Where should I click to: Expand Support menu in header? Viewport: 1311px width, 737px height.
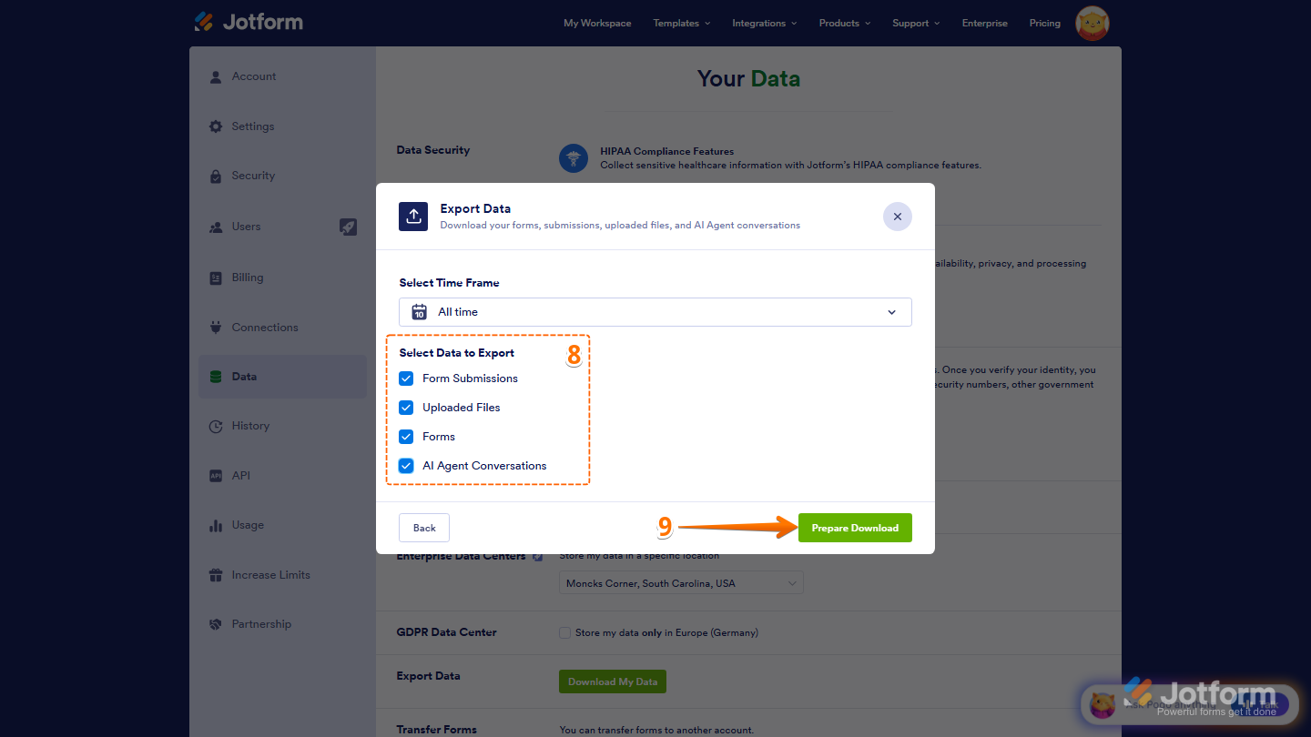916,23
